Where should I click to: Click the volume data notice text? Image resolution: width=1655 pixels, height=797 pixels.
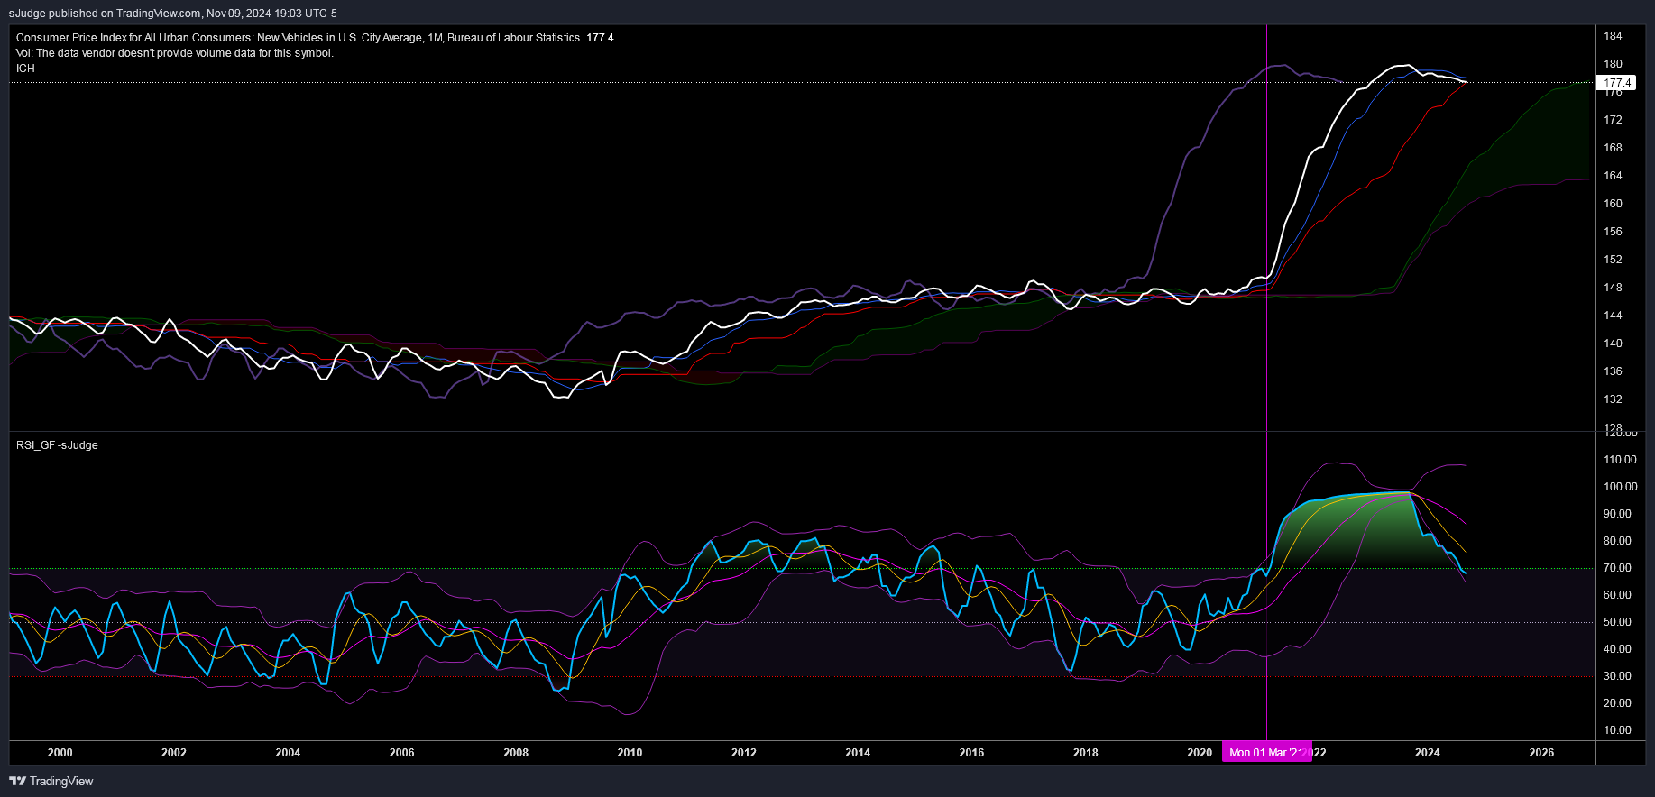point(175,53)
